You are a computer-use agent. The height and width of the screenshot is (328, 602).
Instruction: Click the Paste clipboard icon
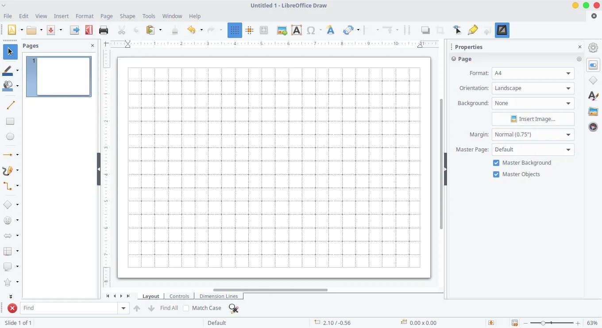click(150, 30)
